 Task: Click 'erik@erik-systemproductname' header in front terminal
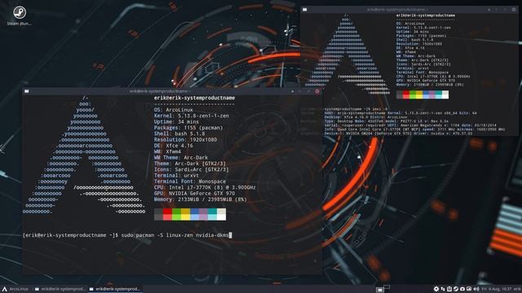pyautogui.click(x=194, y=98)
